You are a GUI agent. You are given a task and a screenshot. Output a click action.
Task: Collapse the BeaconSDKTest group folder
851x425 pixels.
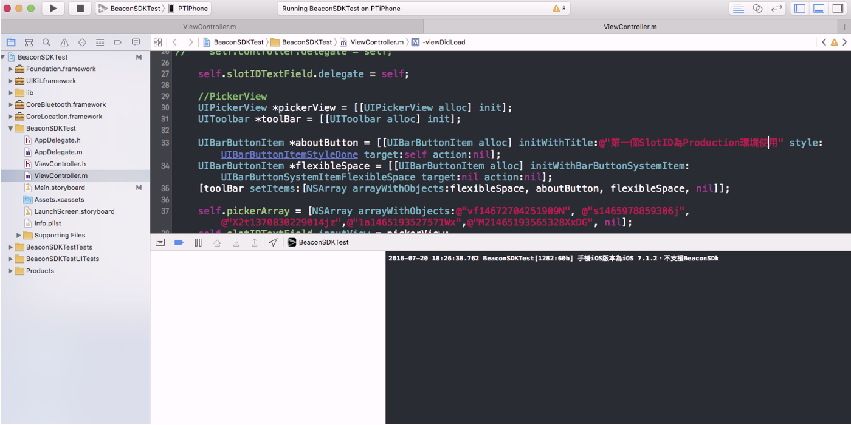pos(10,129)
